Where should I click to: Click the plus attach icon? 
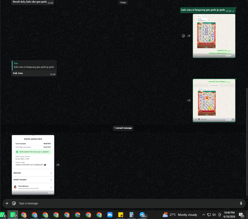coord(7,203)
